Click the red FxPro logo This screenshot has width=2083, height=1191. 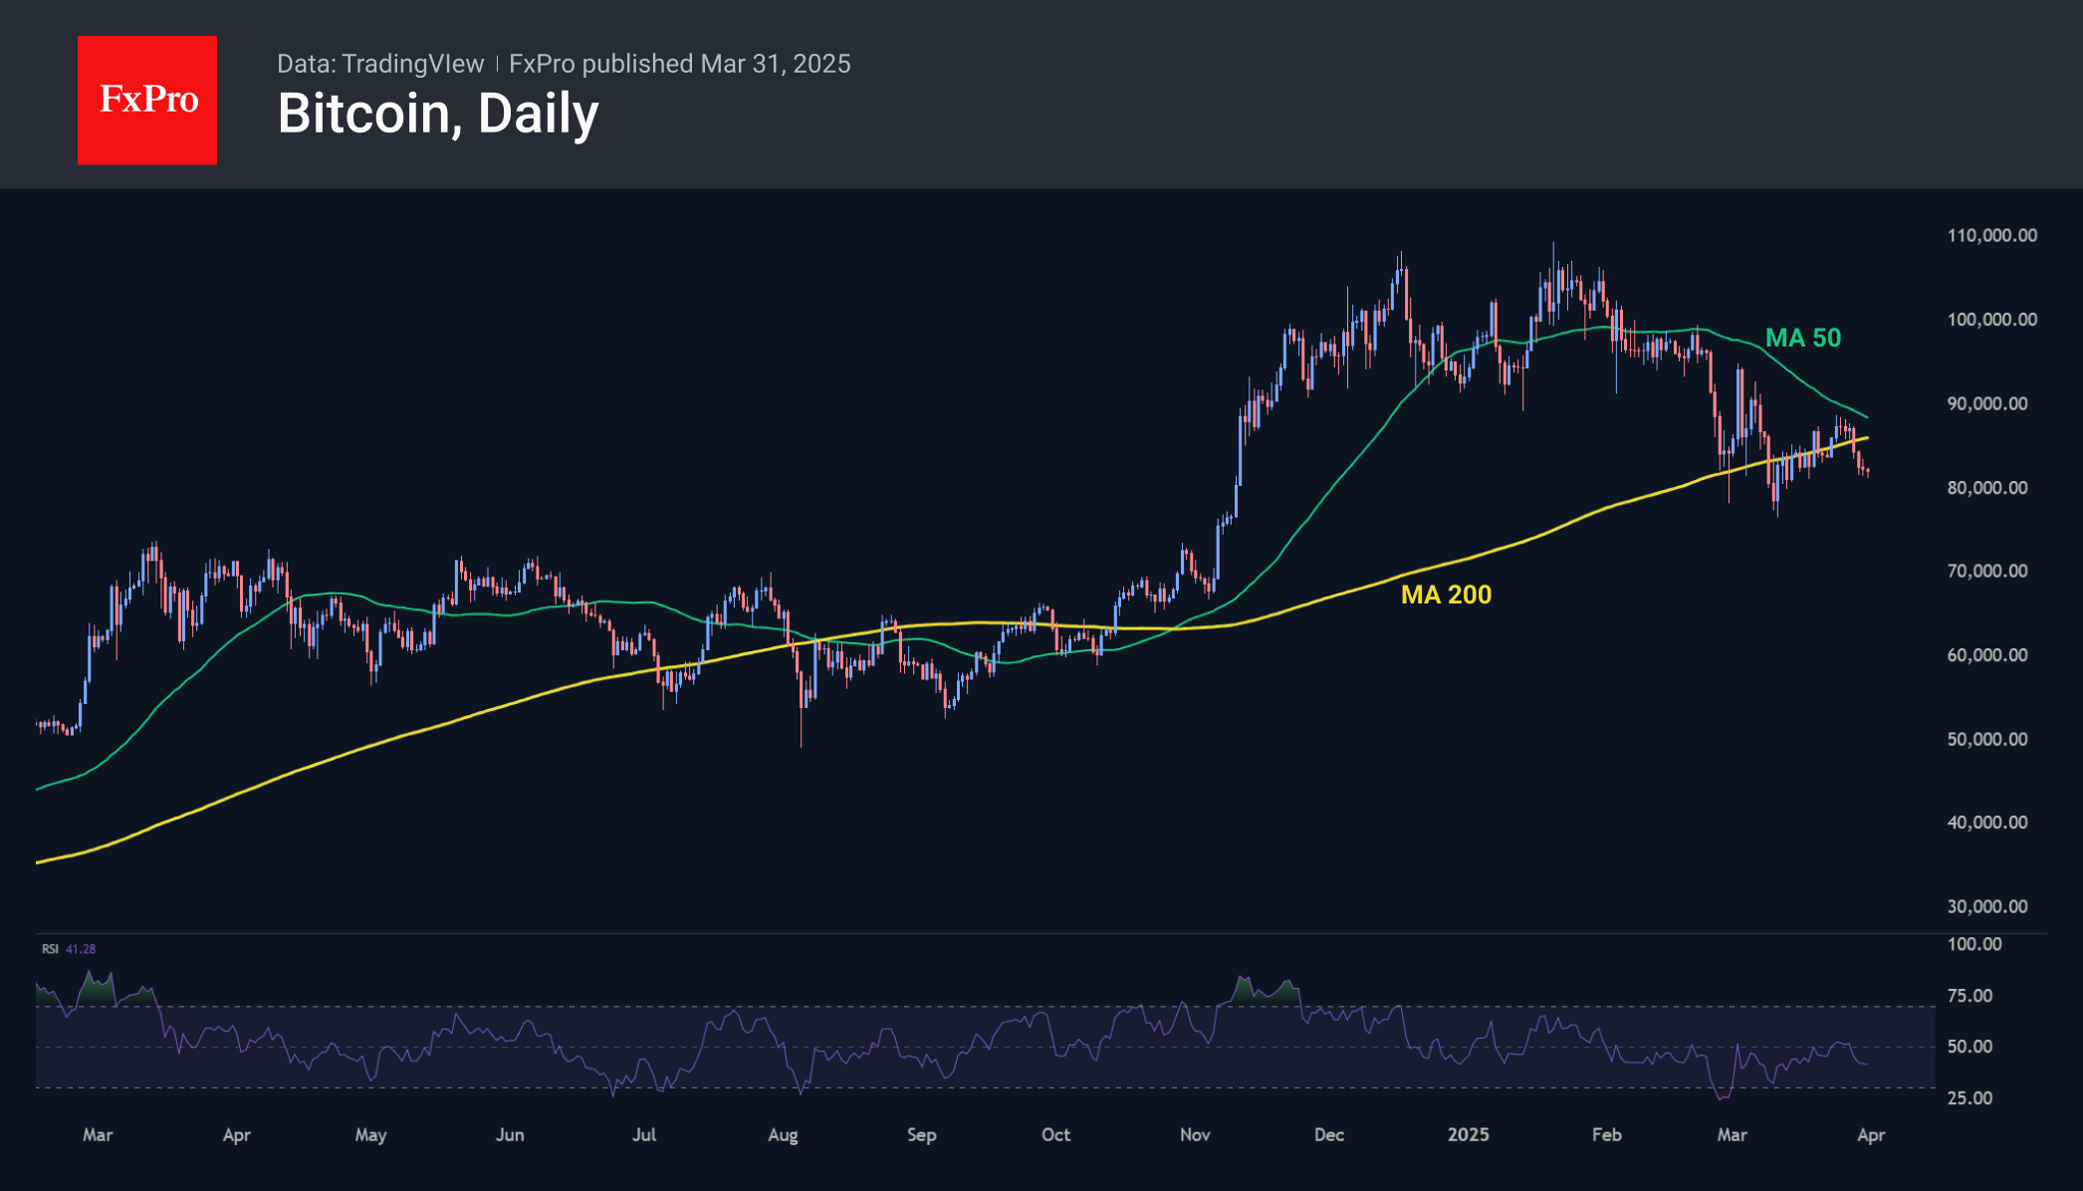[147, 101]
